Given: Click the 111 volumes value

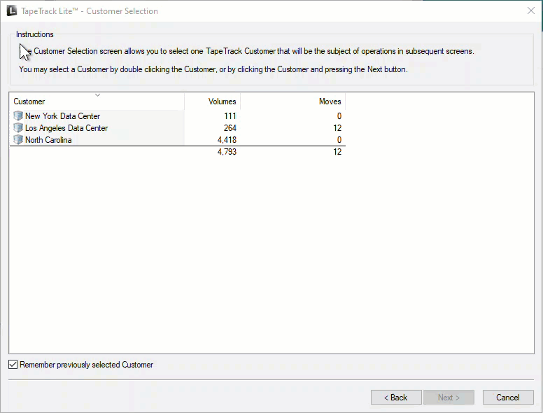Looking at the screenshot, I should pos(230,115).
